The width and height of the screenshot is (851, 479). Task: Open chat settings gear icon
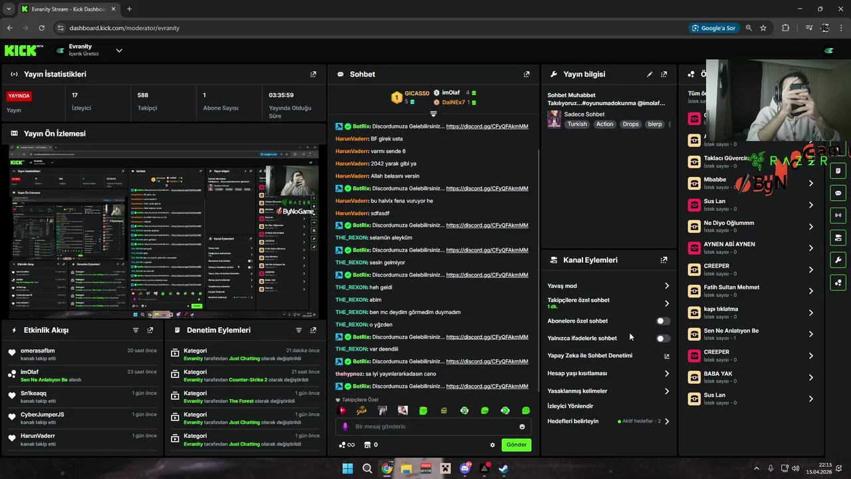pos(493,445)
